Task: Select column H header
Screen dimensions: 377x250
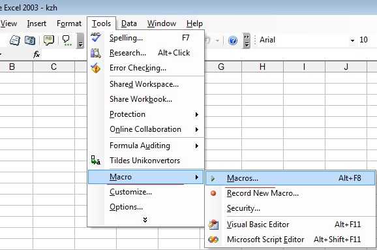Action: pos(263,67)
